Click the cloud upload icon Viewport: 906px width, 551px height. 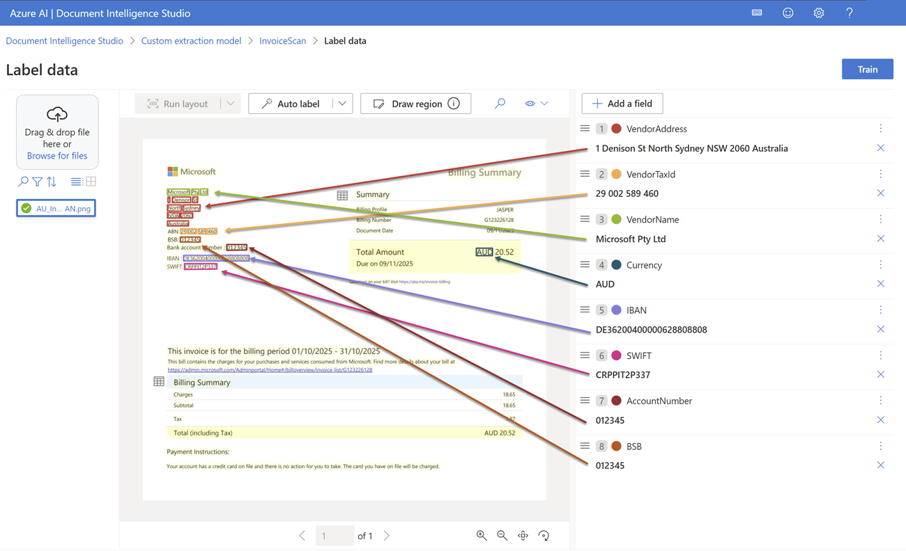coord(57,114)
